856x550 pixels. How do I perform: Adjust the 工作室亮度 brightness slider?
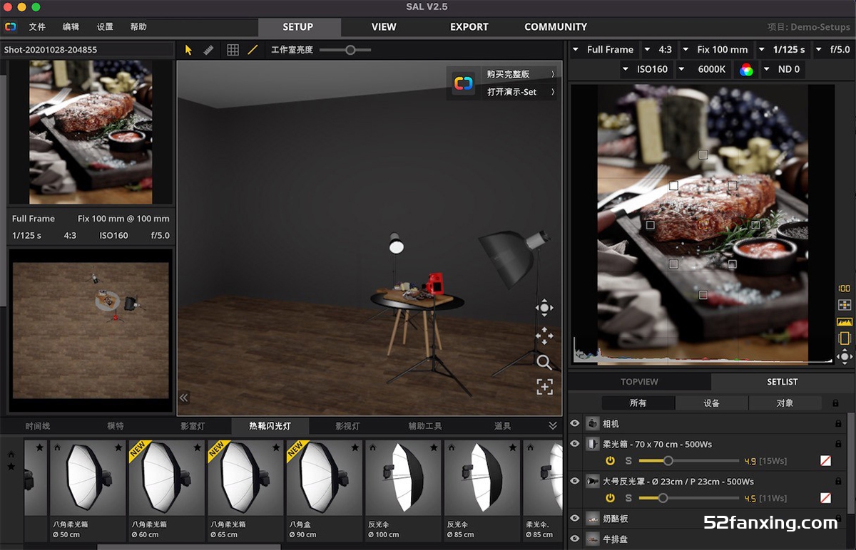350,50
